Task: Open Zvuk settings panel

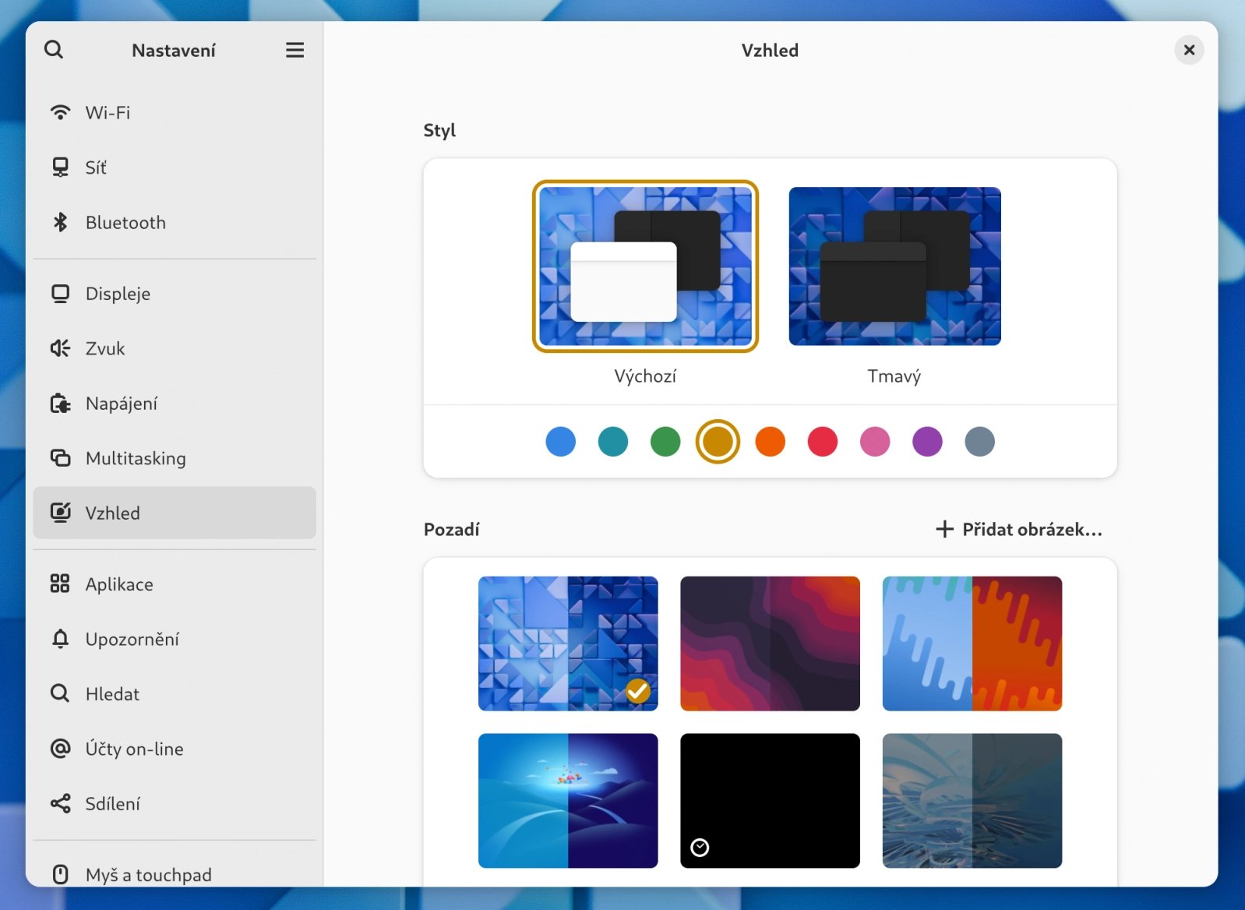Action: pos(175,348)
